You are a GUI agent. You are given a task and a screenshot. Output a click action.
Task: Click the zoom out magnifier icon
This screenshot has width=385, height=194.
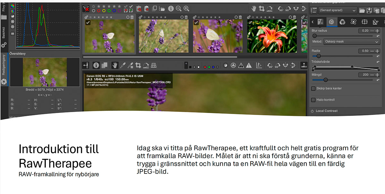point(178,9)
